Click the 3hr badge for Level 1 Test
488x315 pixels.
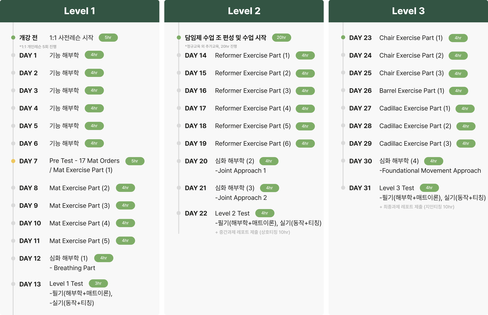coord(98,283)
